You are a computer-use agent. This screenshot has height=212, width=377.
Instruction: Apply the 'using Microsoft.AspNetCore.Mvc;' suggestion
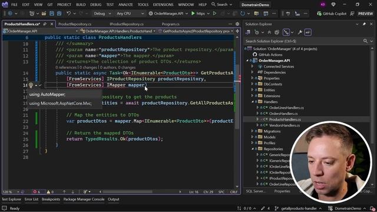pyautogui.click(x=65, y=104)
